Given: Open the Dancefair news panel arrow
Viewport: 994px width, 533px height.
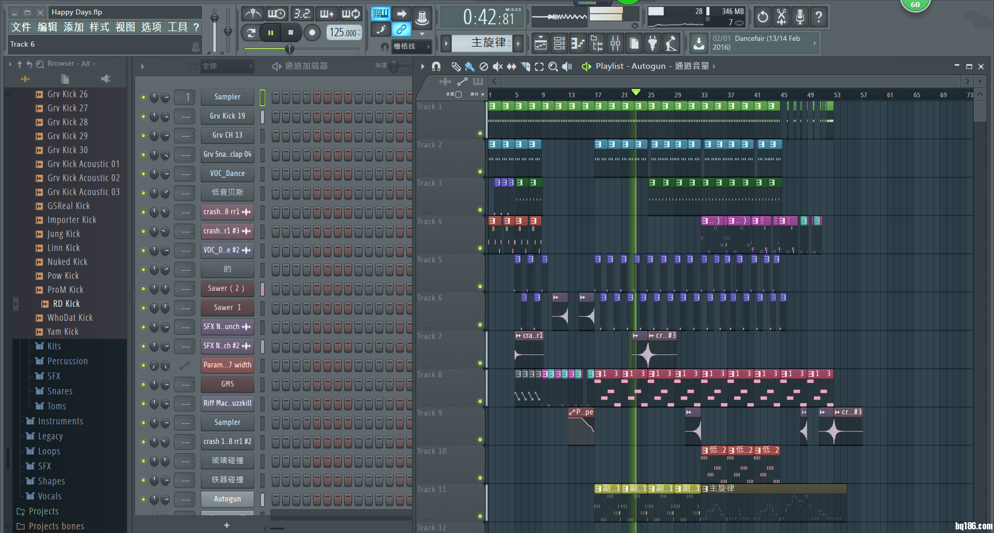Looking at the screenshot, I should (815, 43).
